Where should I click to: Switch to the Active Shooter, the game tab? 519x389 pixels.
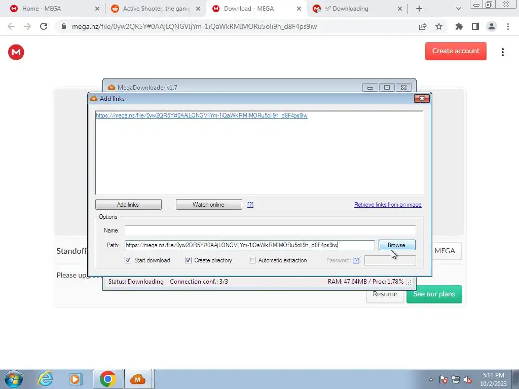point(157,9)
